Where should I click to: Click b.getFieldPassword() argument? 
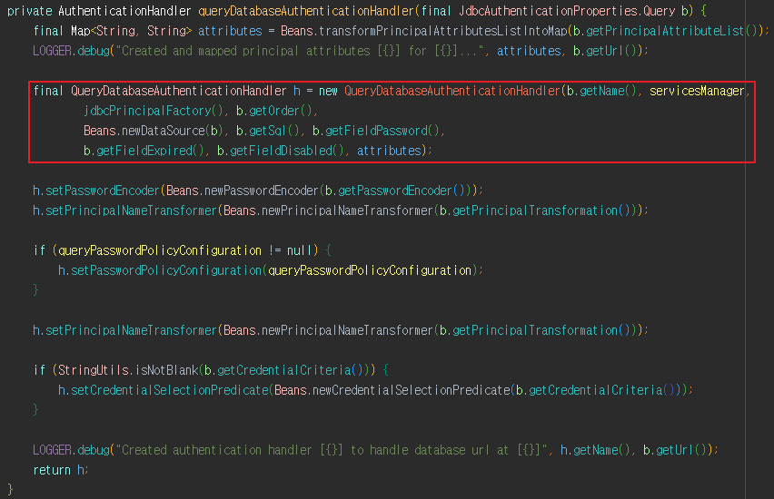pyautogui.click(x=376, y=131)
